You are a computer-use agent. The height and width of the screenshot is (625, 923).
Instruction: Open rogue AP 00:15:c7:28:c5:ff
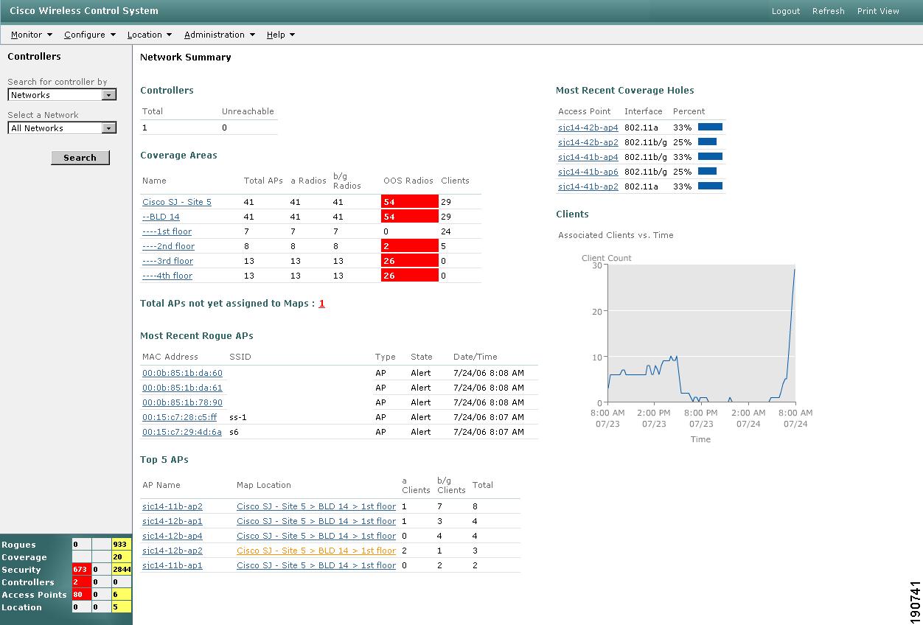(x=180, y=417)
